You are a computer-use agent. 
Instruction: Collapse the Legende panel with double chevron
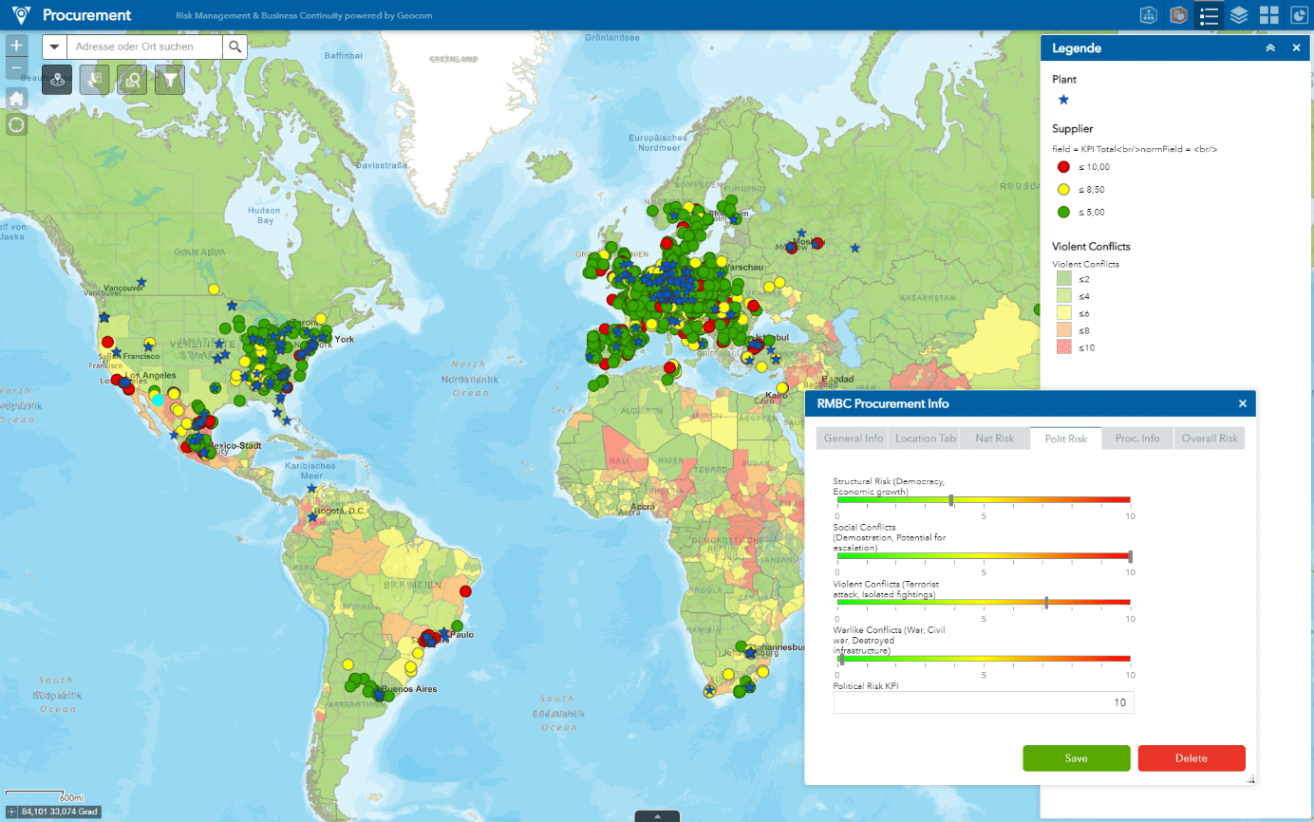pyautogui.click(x=1270, y=47)
